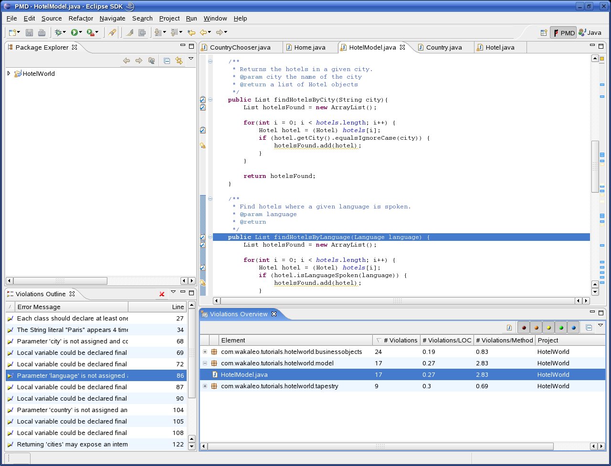This screenshot has height=466, width=611.
Task: Click the Save disk icon in toolbar
Action: (x=30, y=32)
